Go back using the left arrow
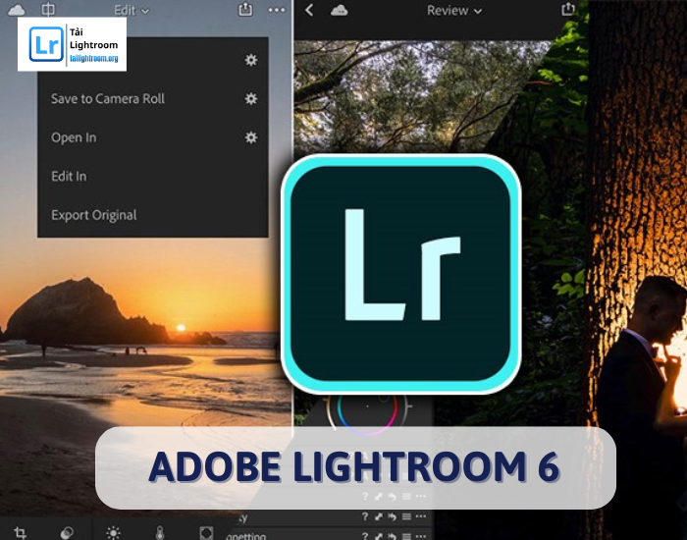Screen dimensions: 687x540 pyautogui.click(x=309, y=10)
